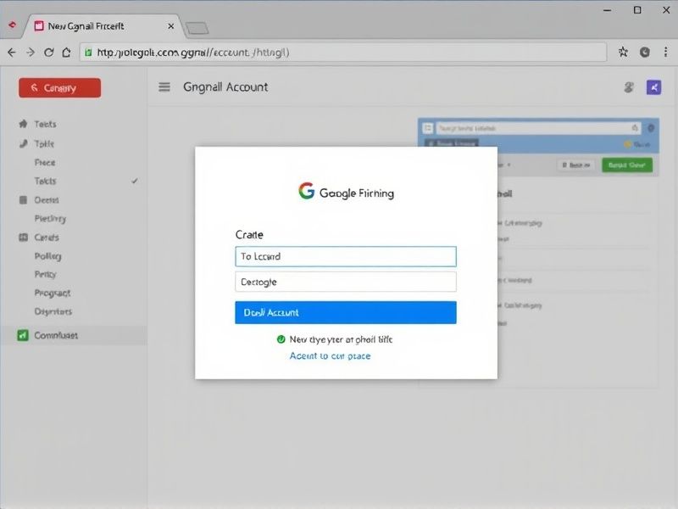Click the blue Doall Account button
Image resolution: width=678 pixels, height=509 pixels.
point(346,312)
